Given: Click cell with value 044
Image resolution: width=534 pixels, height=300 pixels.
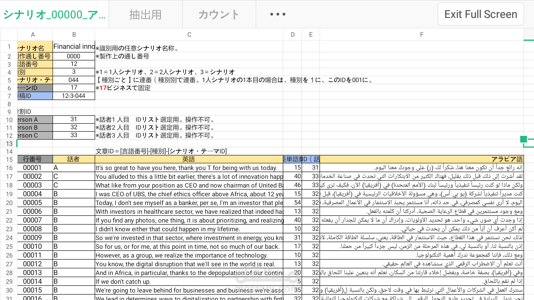Looking at the screenshot, I should pyautogui.click(x=74, y=80).
